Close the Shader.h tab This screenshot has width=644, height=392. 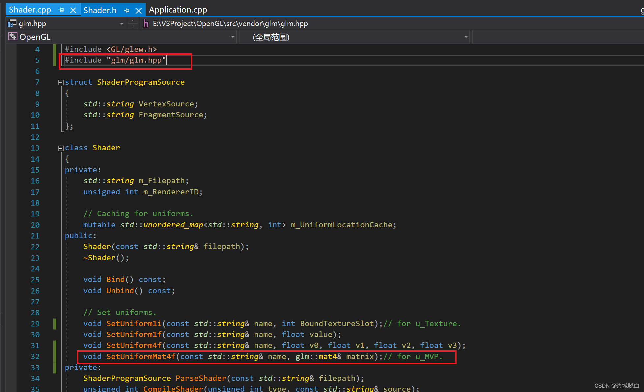(139, 11)
